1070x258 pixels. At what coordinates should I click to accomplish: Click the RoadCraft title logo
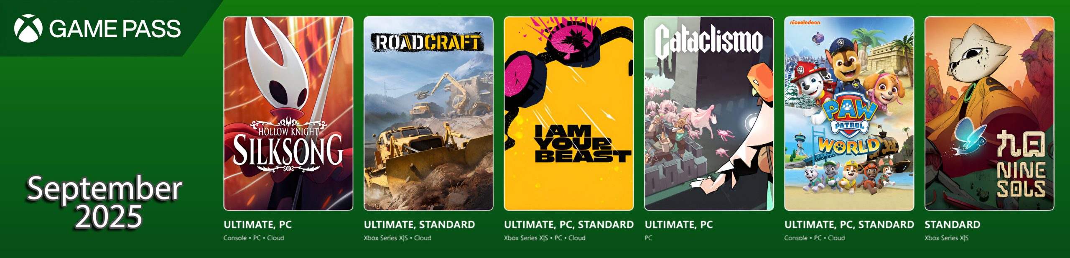(x=427, y=43)
